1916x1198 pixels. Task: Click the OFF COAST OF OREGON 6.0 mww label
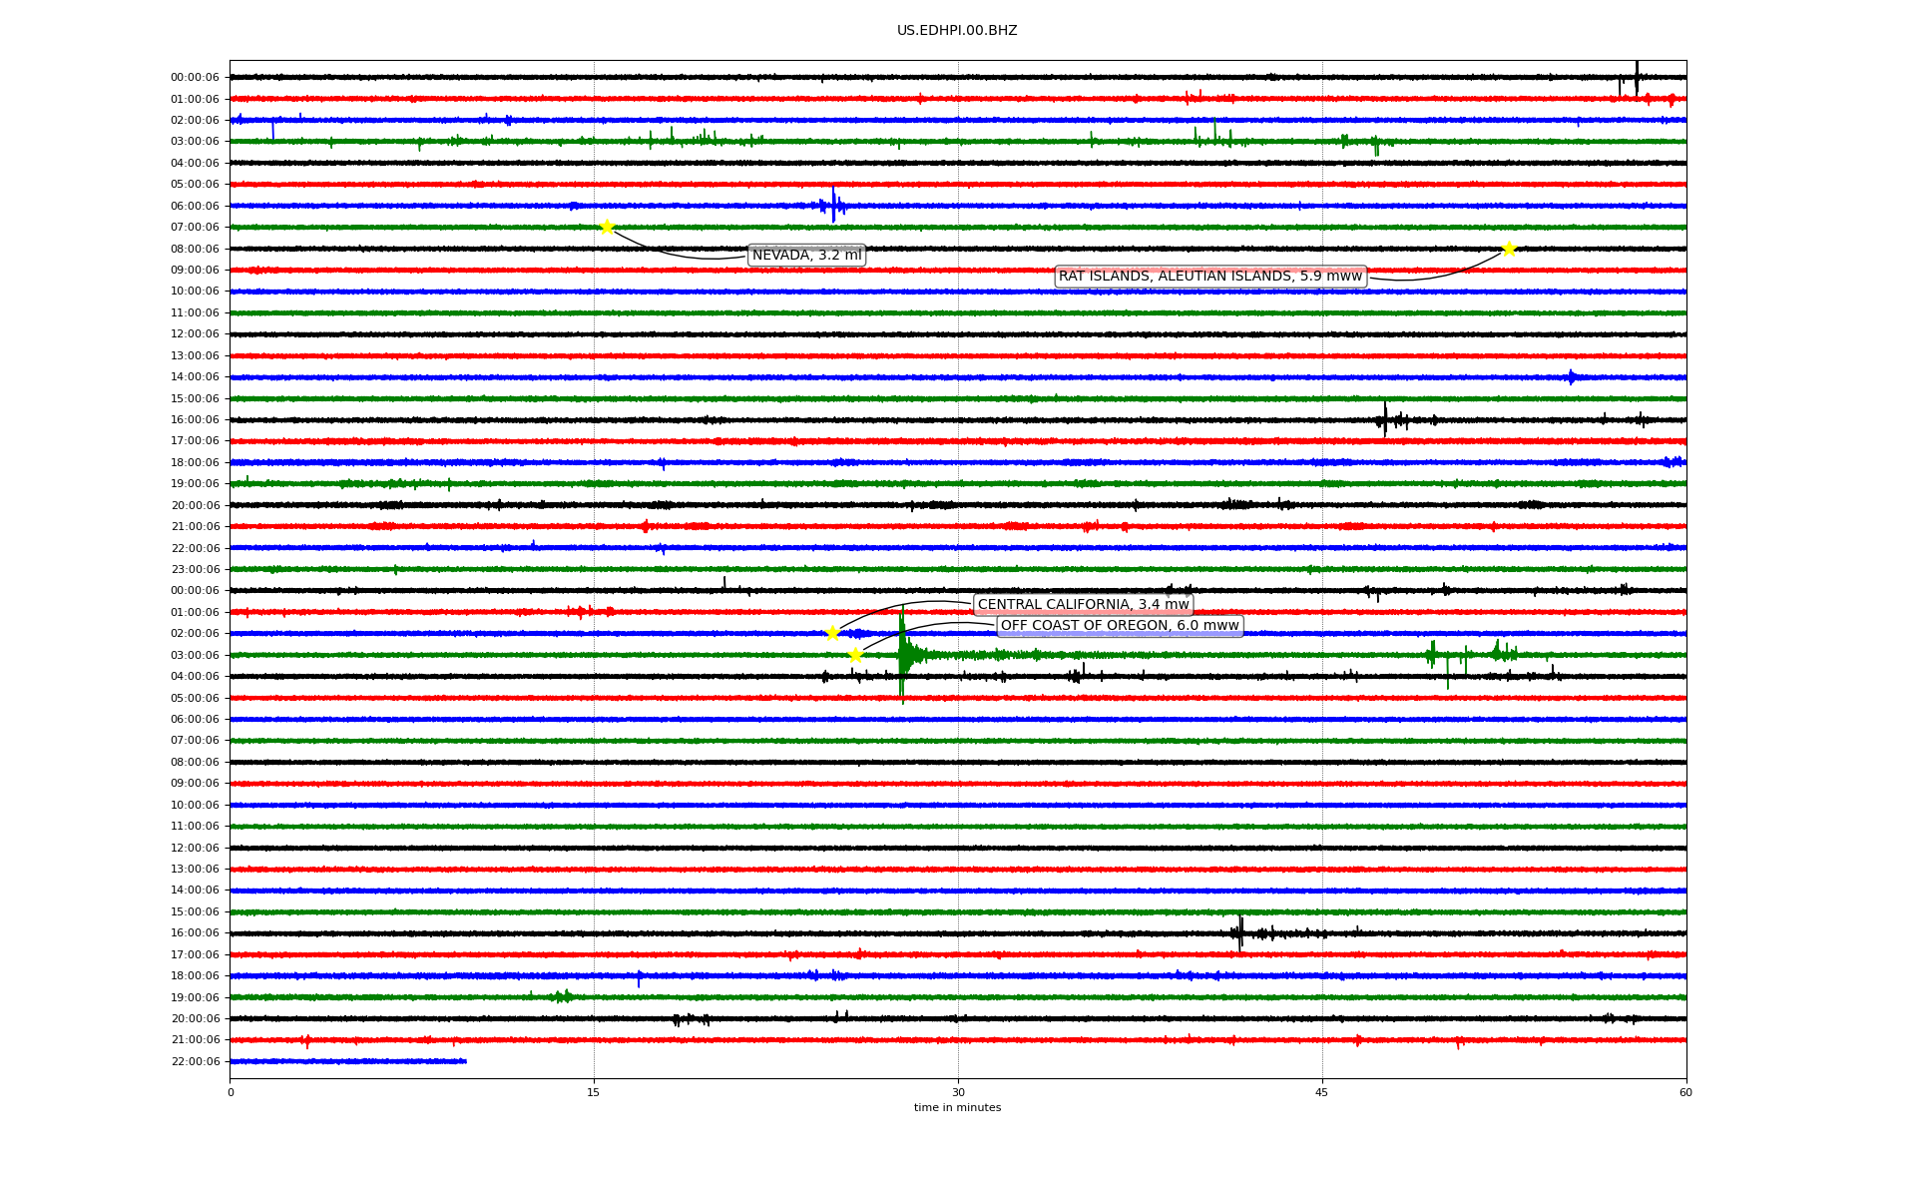coord(1120,626)
